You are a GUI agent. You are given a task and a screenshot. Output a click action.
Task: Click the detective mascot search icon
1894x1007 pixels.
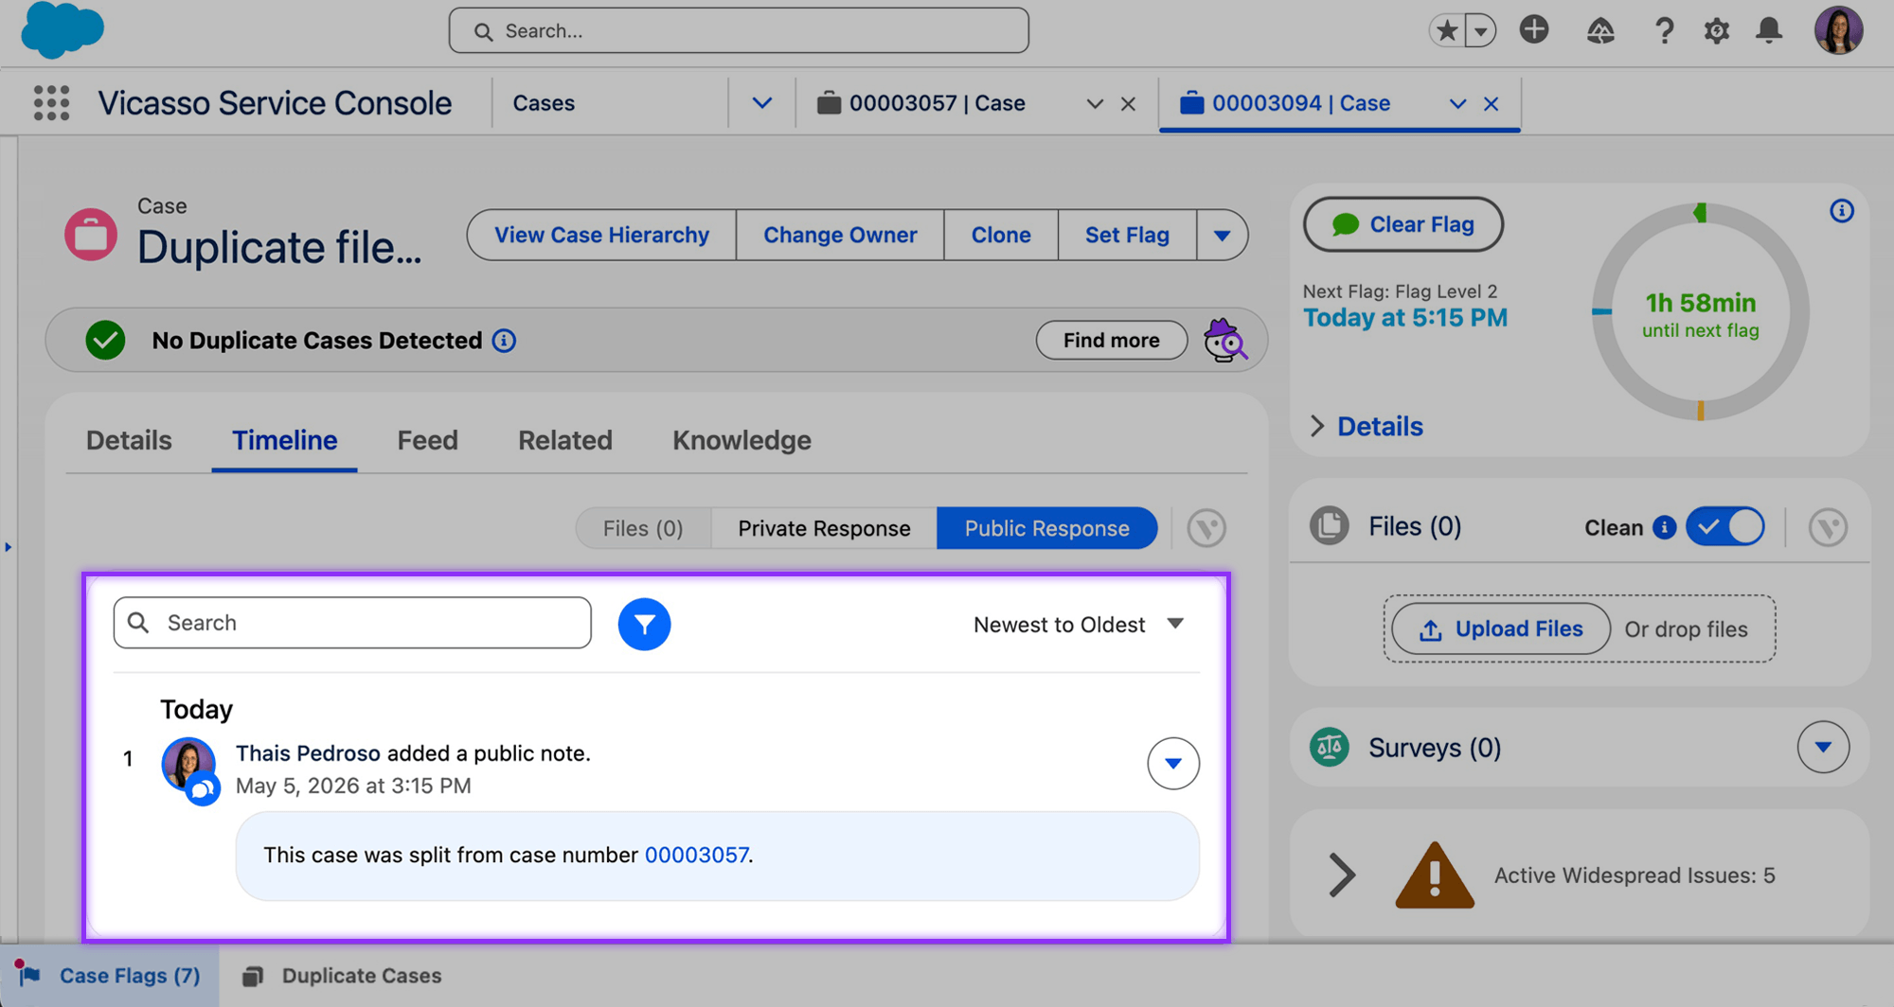pos(1225,340)
